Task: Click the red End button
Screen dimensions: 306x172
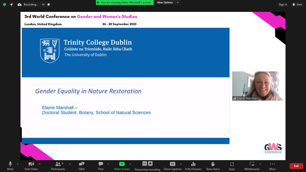Action: click(x=296, y=166)
